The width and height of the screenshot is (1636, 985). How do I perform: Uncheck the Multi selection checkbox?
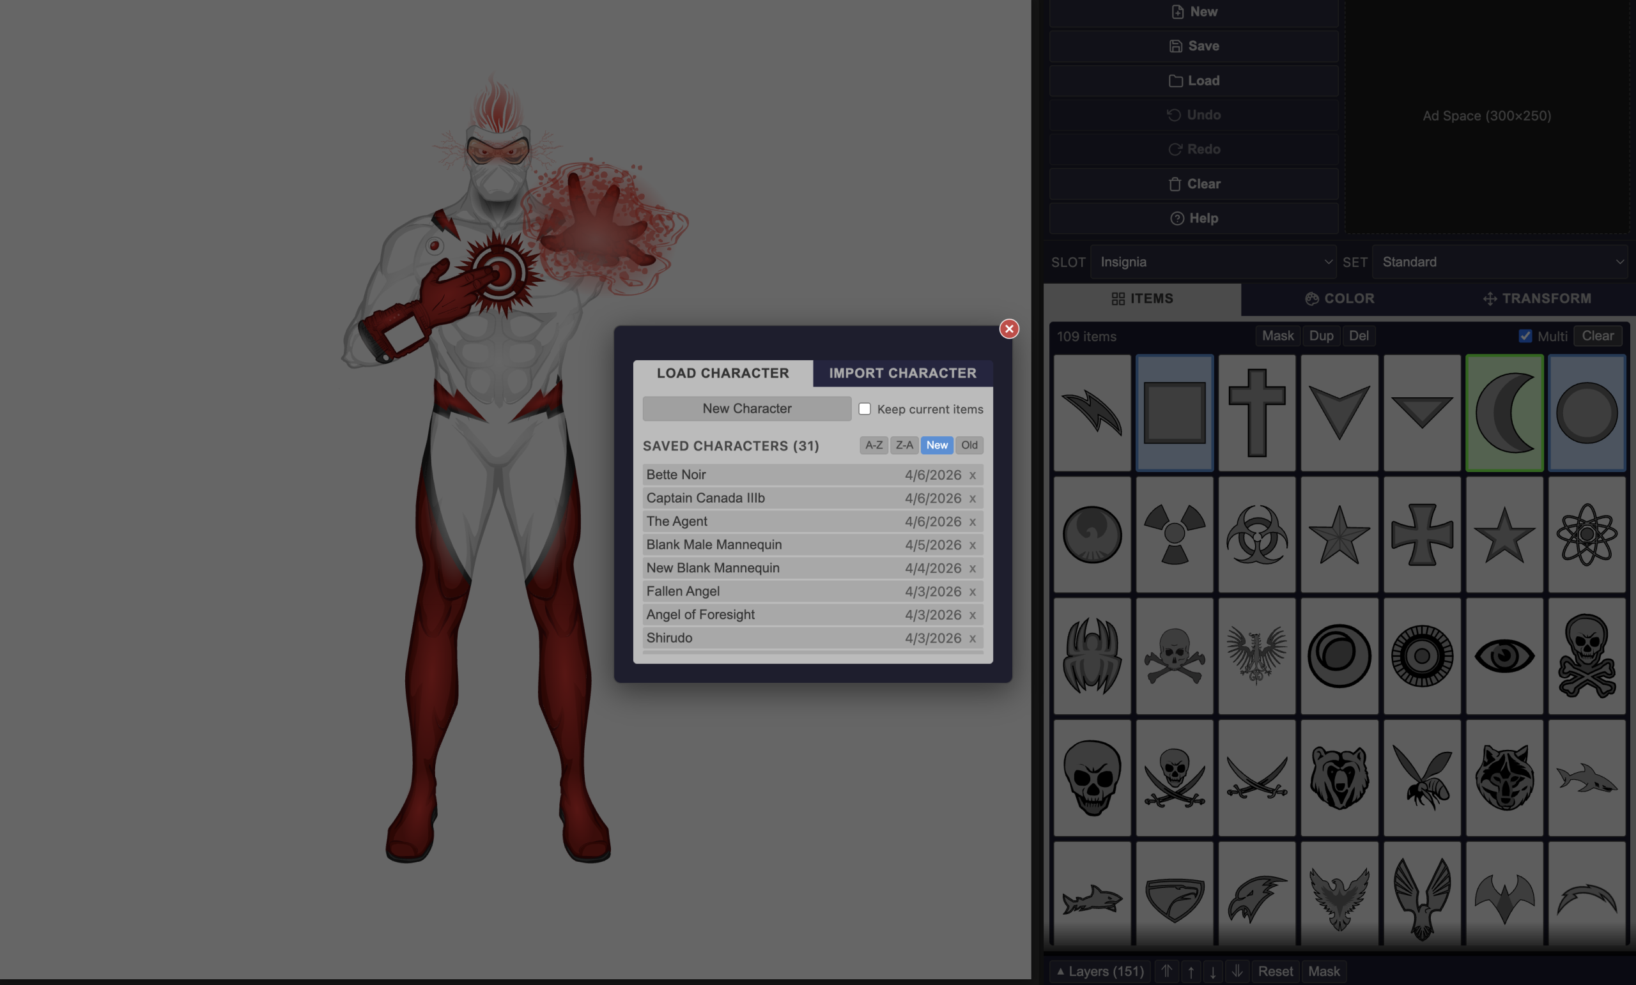point(1525,336)
